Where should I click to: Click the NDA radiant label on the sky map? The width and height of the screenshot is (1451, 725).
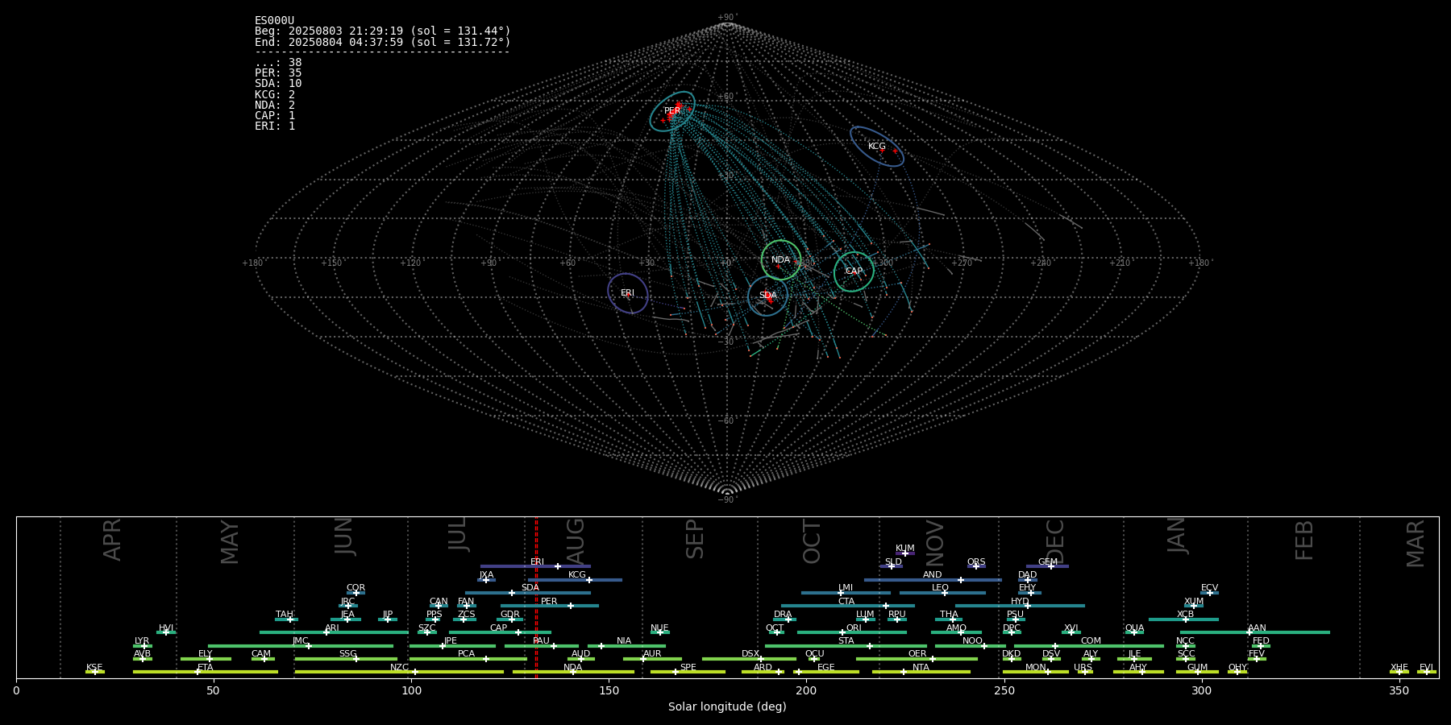coord(780,260)
